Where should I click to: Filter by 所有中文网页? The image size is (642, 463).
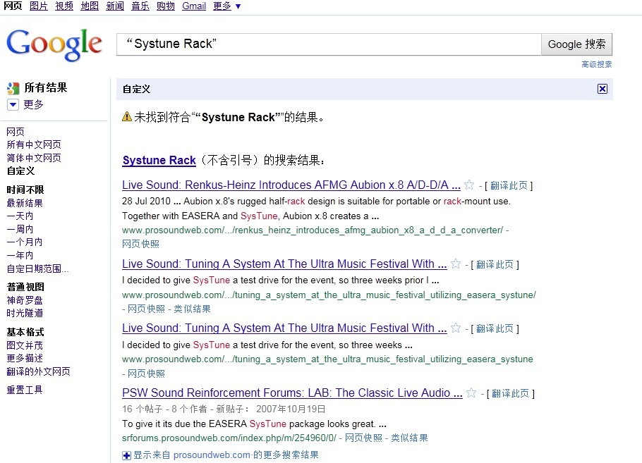(34, 144)
